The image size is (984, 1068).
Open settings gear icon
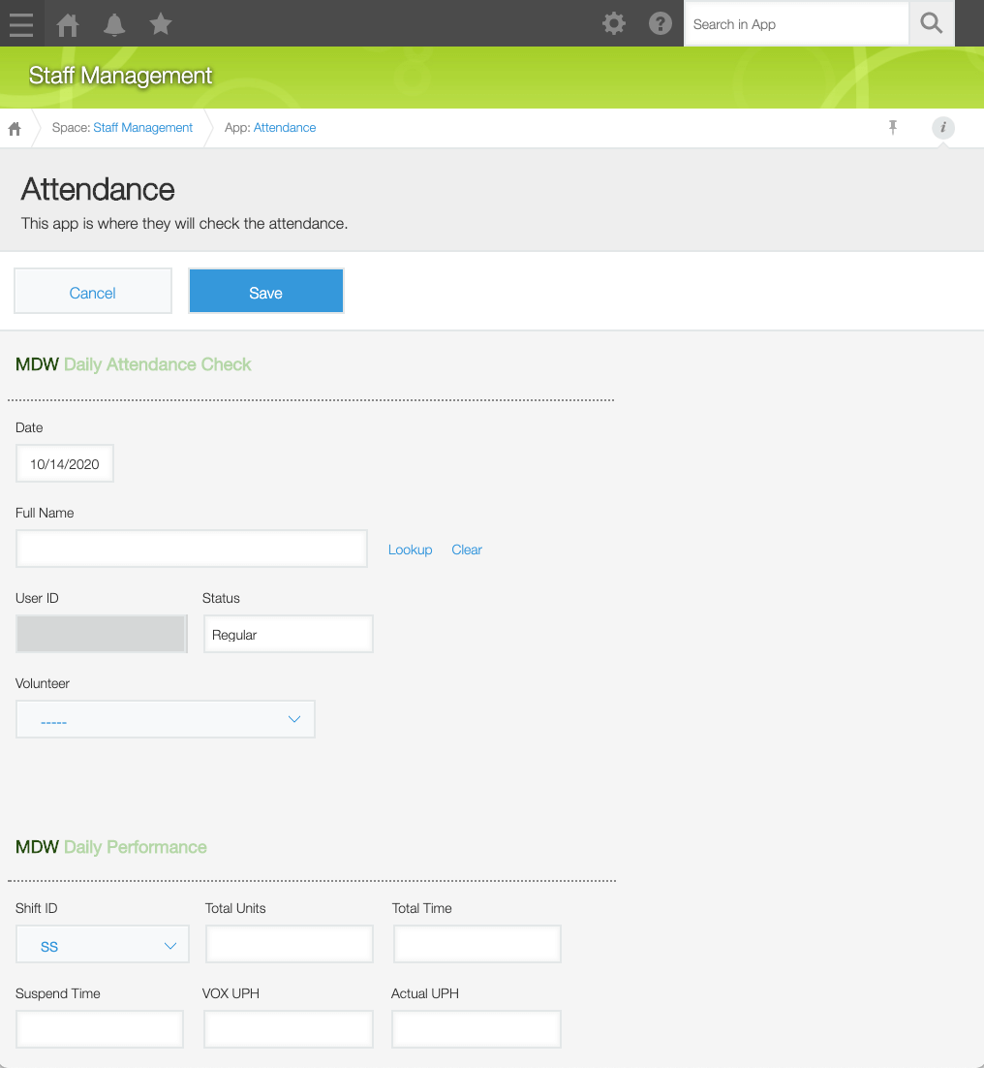pyautogui.click(x=614, y=24)
